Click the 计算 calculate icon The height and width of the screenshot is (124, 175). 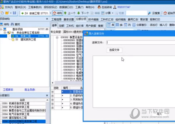click(x=103, y=13)
